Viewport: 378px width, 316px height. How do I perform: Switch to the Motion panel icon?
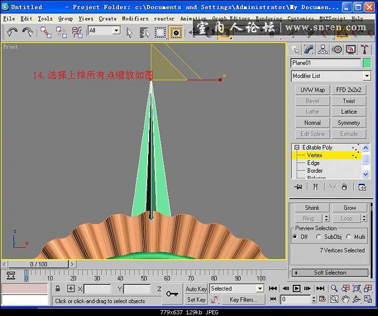tap(337, 50)
